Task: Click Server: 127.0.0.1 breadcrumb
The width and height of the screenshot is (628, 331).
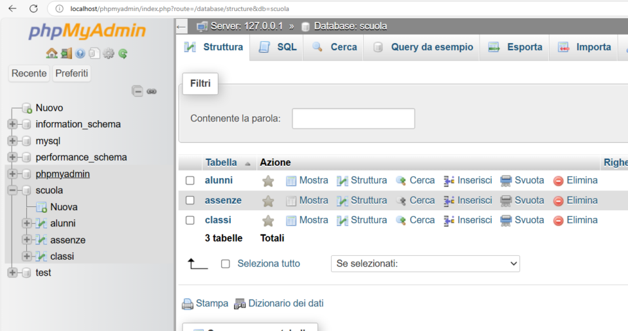Action: (x=247, y=26)
